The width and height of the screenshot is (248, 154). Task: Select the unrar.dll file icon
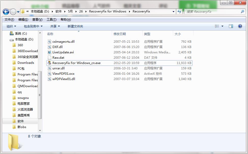49,68
